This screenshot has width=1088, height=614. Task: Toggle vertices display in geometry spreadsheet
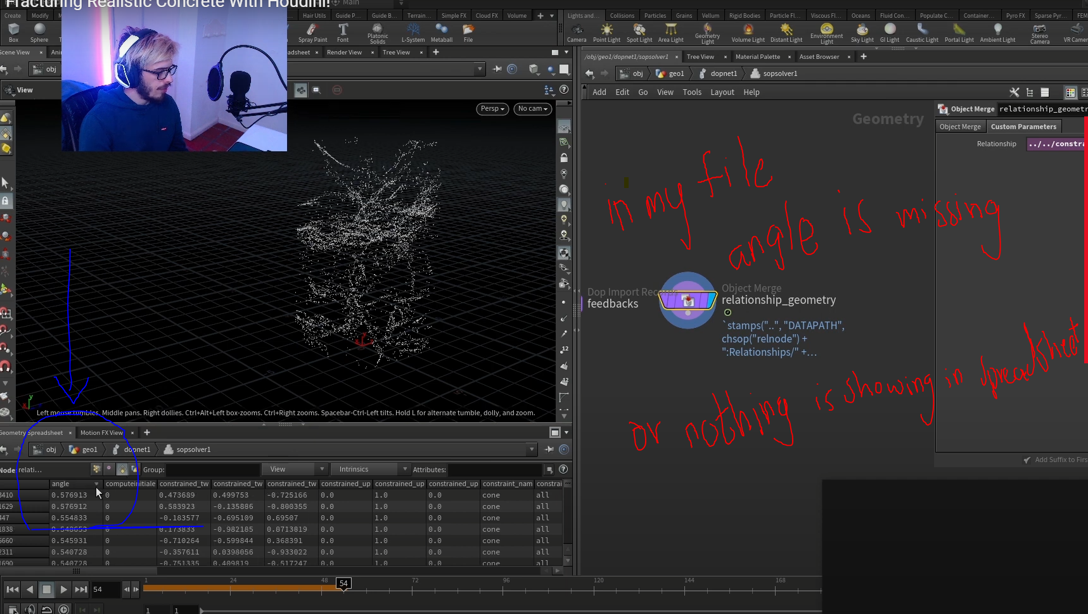pyautogui.click(x=110, y=469)
